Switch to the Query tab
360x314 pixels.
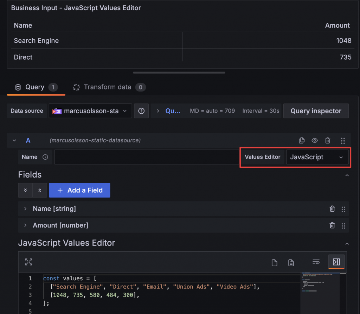(x=36, y=87)
